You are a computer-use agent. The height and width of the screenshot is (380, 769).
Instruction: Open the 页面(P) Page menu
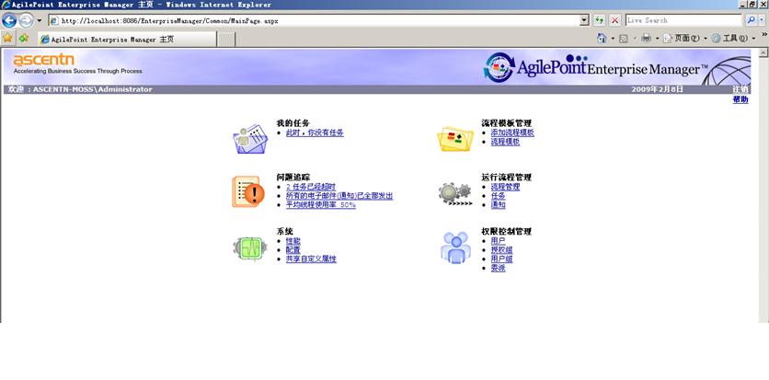[x=685, y=39]
